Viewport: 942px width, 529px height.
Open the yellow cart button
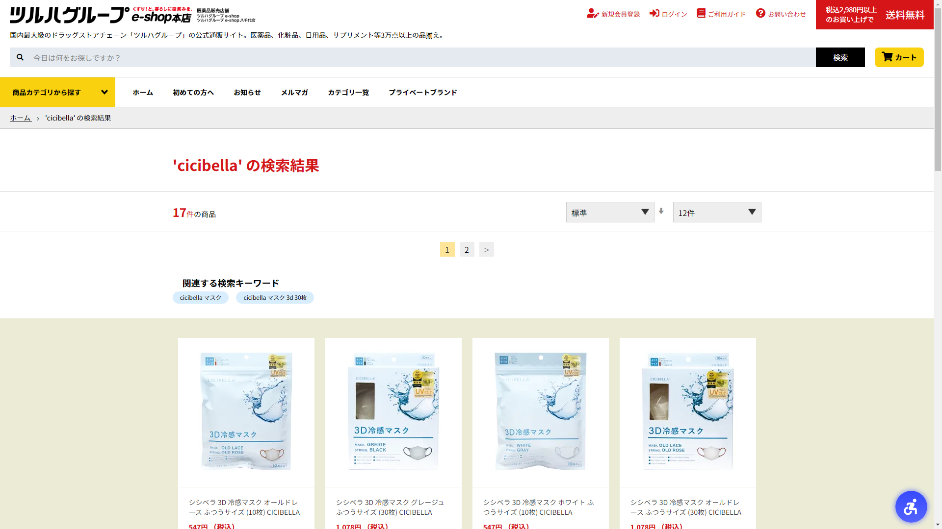[x=899, y=57]
